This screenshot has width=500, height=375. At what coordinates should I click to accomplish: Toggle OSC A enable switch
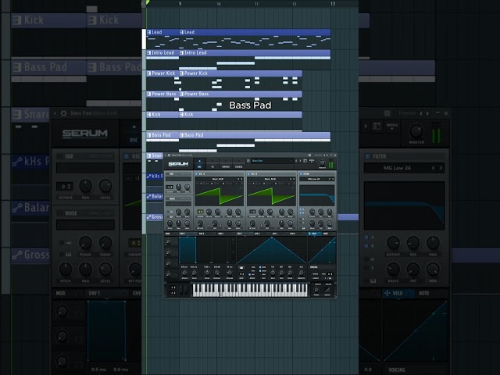(x=196, y=173)
